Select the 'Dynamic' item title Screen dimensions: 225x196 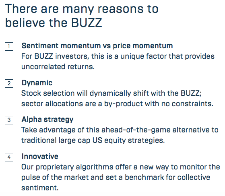click(37, 83)
